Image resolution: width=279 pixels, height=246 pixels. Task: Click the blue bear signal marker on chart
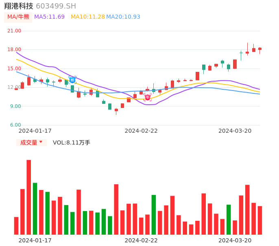click(x=72, y=80)
